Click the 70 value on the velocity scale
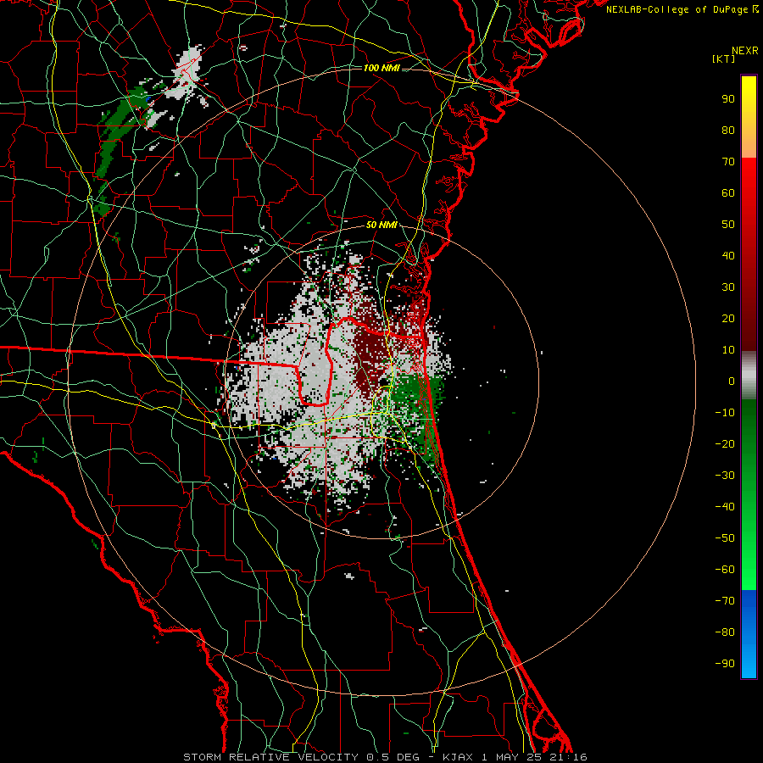The width and height of the screenshot is (763, 763). (x=728, y=162)
